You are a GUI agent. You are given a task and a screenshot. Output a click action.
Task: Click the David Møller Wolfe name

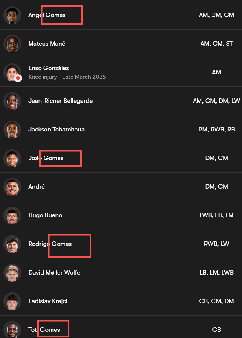coord(54,272)
